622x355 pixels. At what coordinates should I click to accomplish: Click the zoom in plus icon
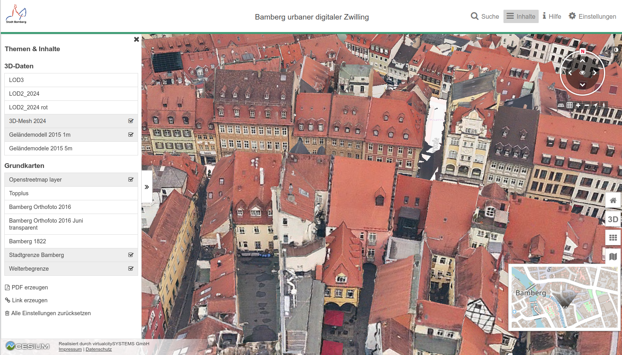578,105
